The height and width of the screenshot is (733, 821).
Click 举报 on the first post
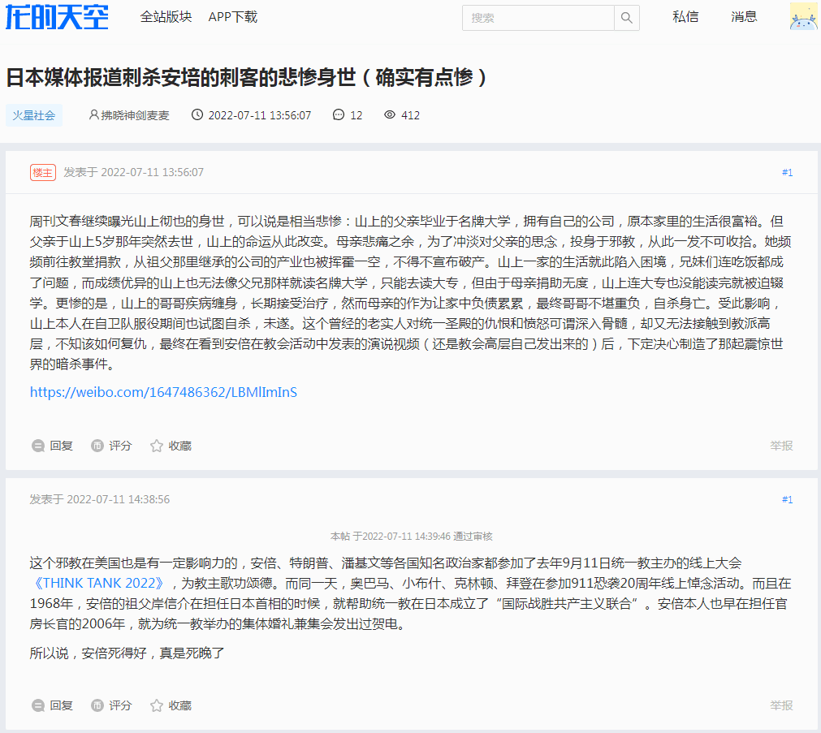click(781, 446)
